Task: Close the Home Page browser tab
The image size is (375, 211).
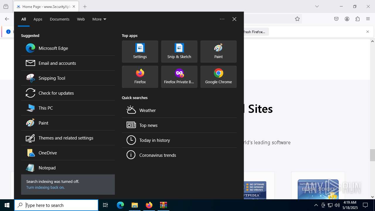Action: 74,6
